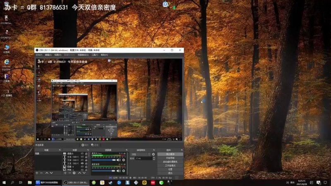Move the scene down in the Scenes panel
Screen dimensions: 331x186
pos(51,173)
